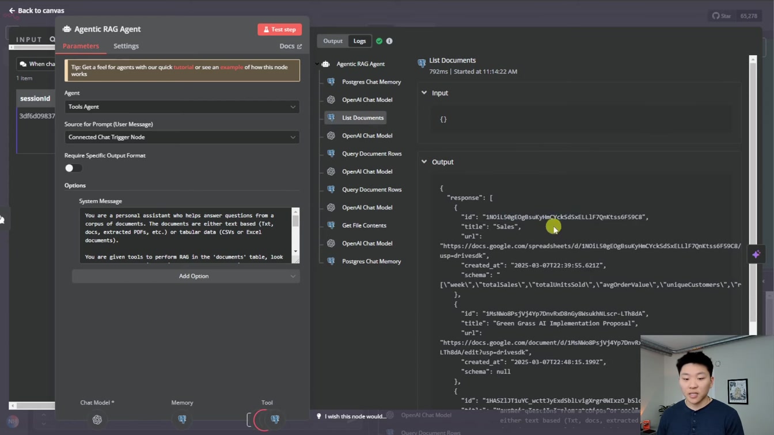Click the lightbulb icon beside 'I wish this node would...'
The image size is (774, 435).
tap(318, 416)
